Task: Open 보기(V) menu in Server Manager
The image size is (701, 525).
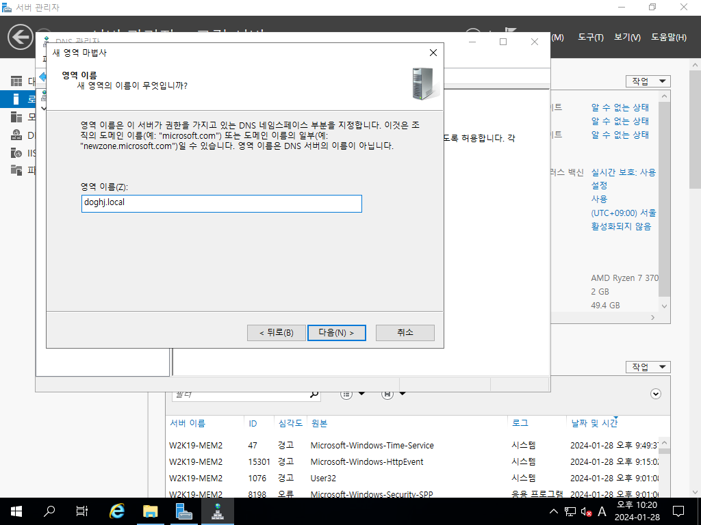Action: (627, 38)
